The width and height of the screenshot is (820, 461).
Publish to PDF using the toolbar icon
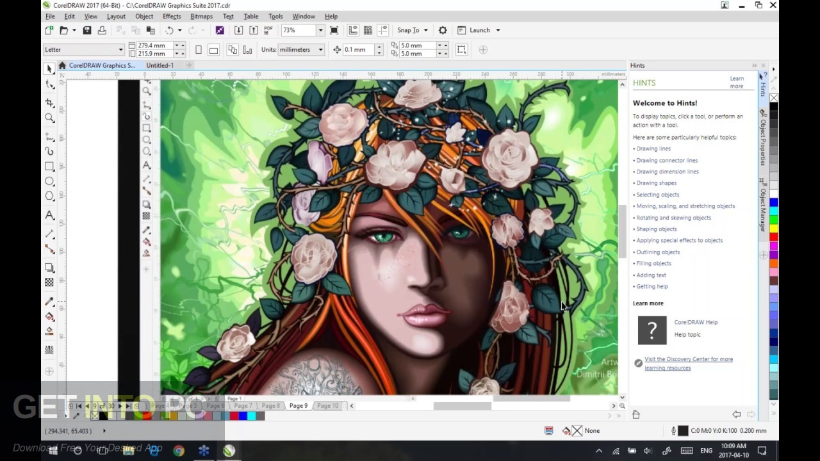coord(268,30)
